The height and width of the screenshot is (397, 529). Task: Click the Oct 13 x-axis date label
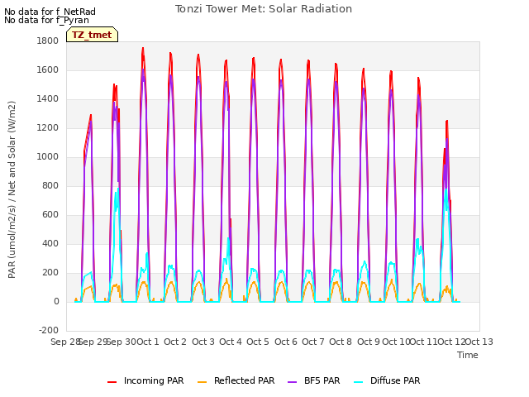(x=479, y=342)
